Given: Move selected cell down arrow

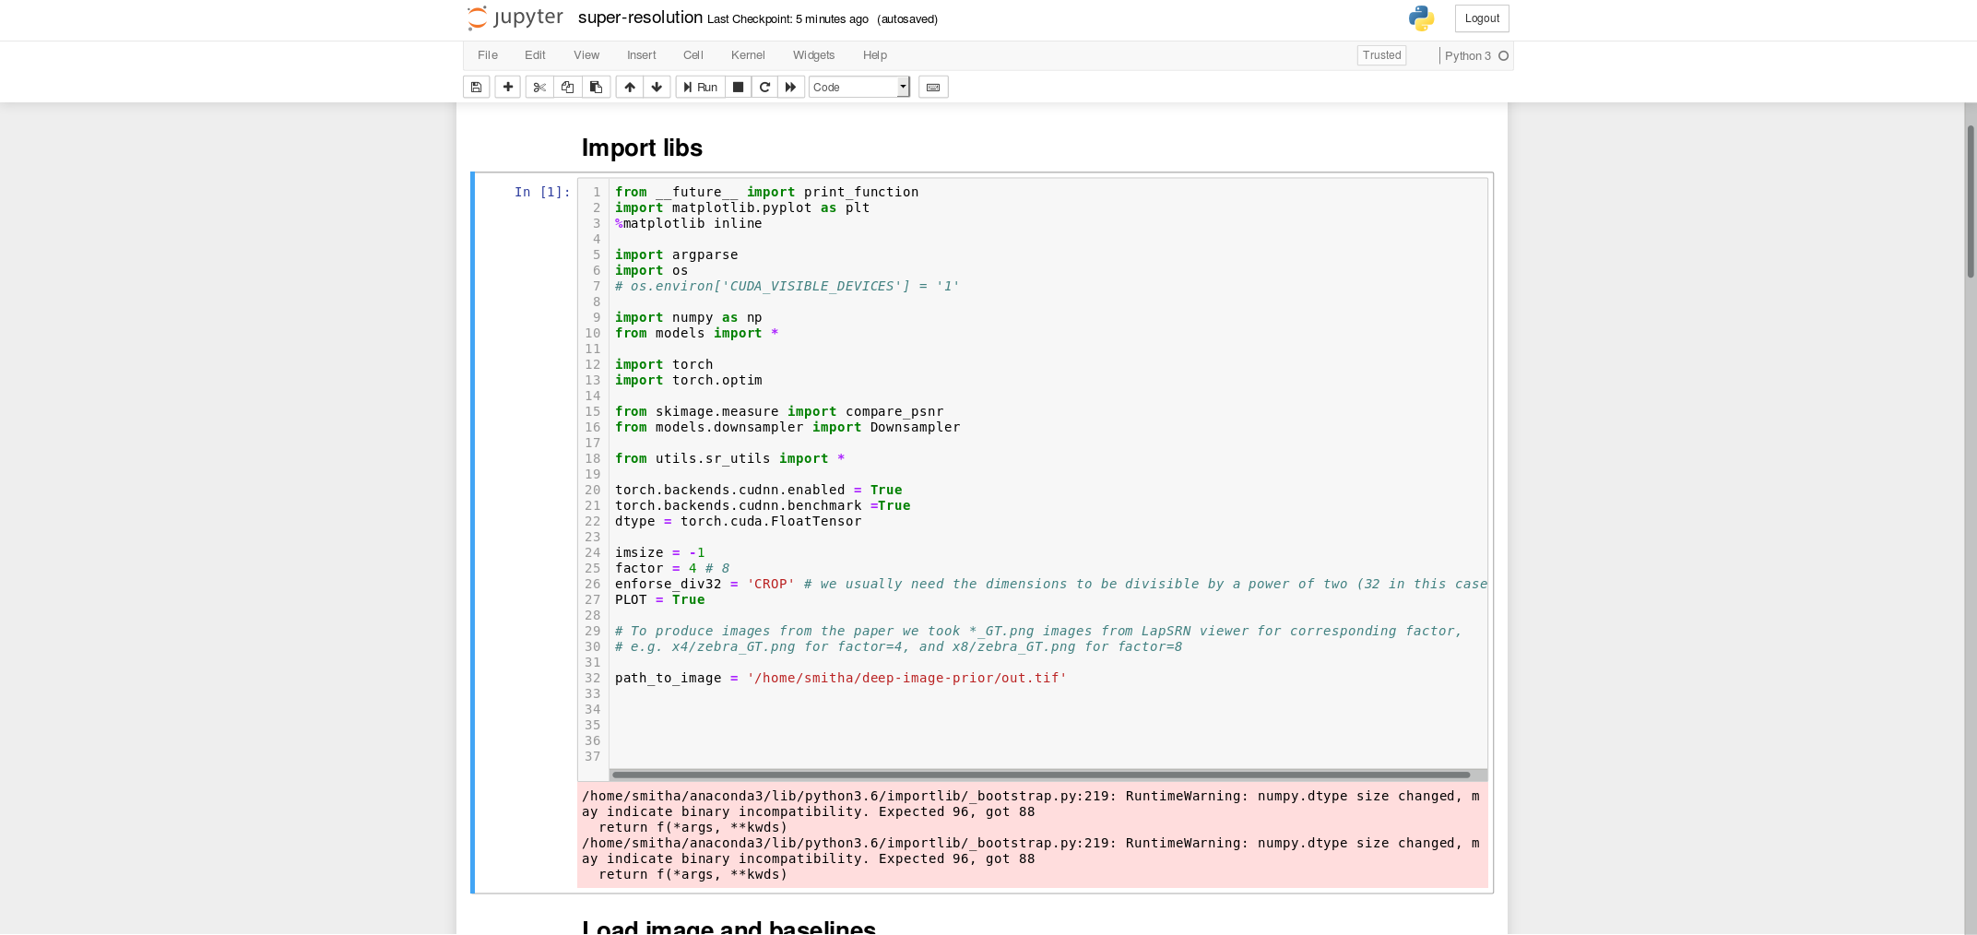Looking at the screenshot, I should click(657, 87).
